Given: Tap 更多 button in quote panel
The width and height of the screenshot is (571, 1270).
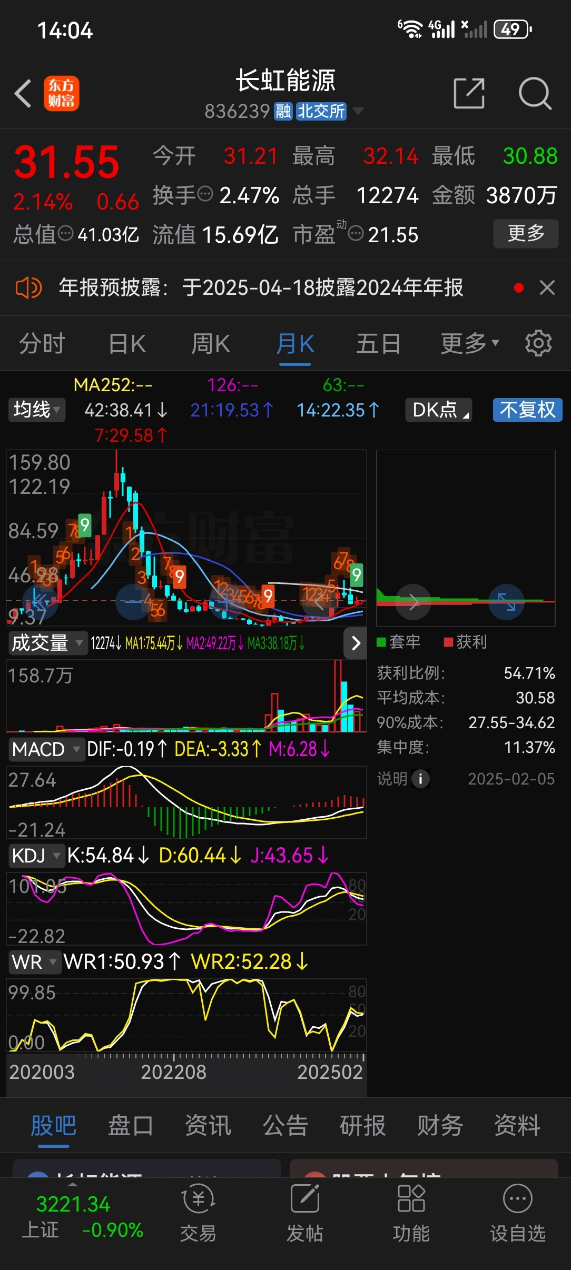Looking at the screenshot, I should point(526,233).
